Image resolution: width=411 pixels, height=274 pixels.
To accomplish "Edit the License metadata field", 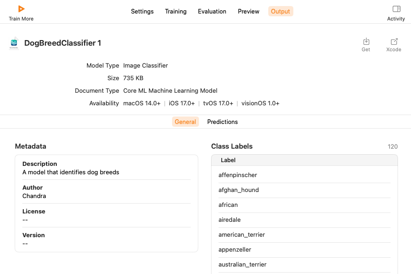I will coord(26,220).
